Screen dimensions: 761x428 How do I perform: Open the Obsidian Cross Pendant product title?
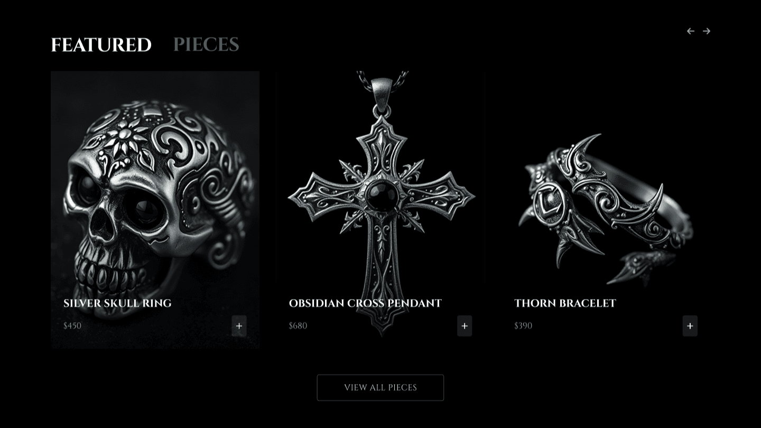click(x=365, y=303)
